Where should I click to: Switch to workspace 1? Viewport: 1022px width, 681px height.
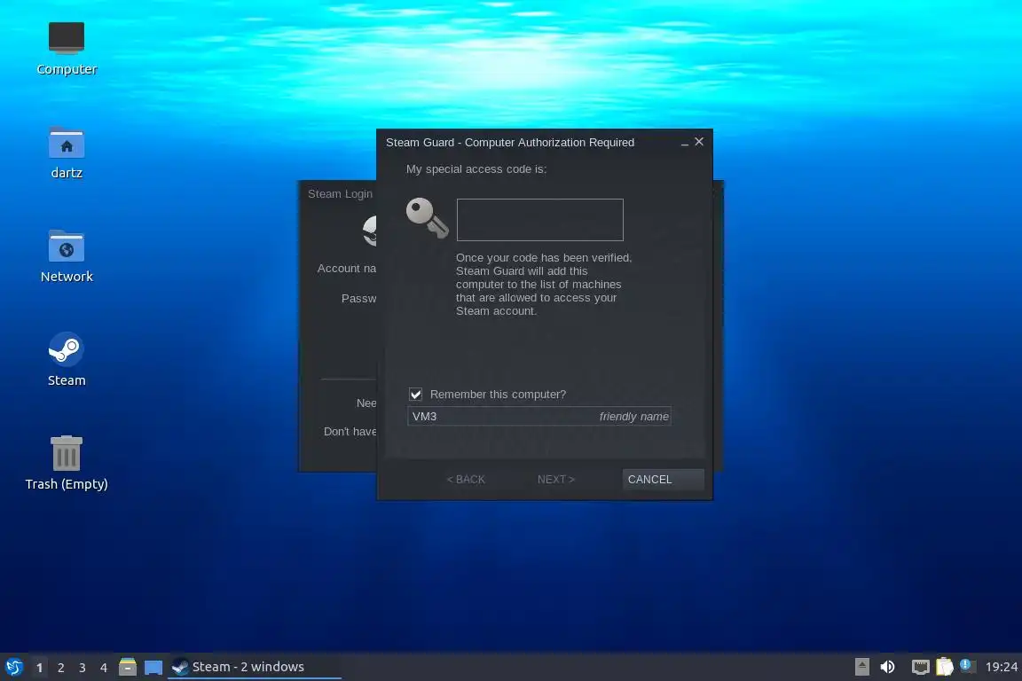(39, 668)
